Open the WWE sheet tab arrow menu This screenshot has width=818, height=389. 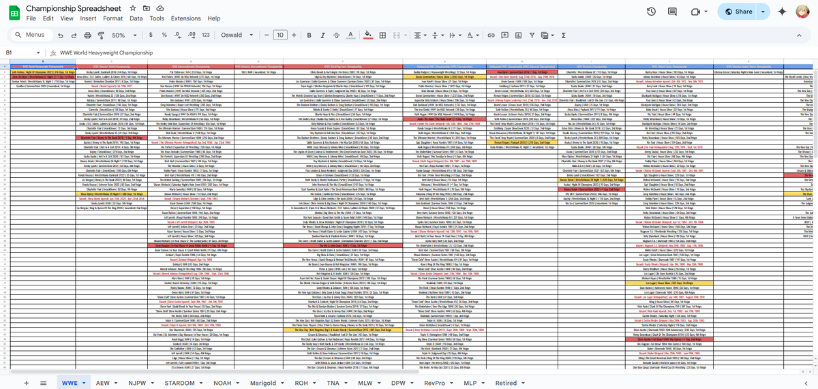pyautogui.click(x=85, y=384)
